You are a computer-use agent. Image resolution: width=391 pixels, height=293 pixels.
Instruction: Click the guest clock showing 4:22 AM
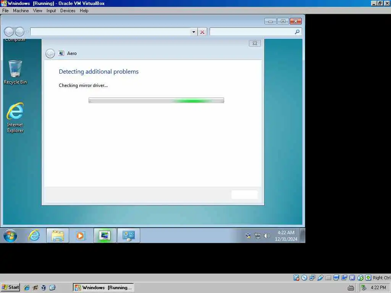(286, 236)
